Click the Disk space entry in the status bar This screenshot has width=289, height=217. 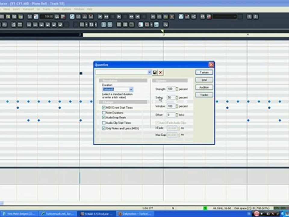pyautogui.click(x=252, y=208)
